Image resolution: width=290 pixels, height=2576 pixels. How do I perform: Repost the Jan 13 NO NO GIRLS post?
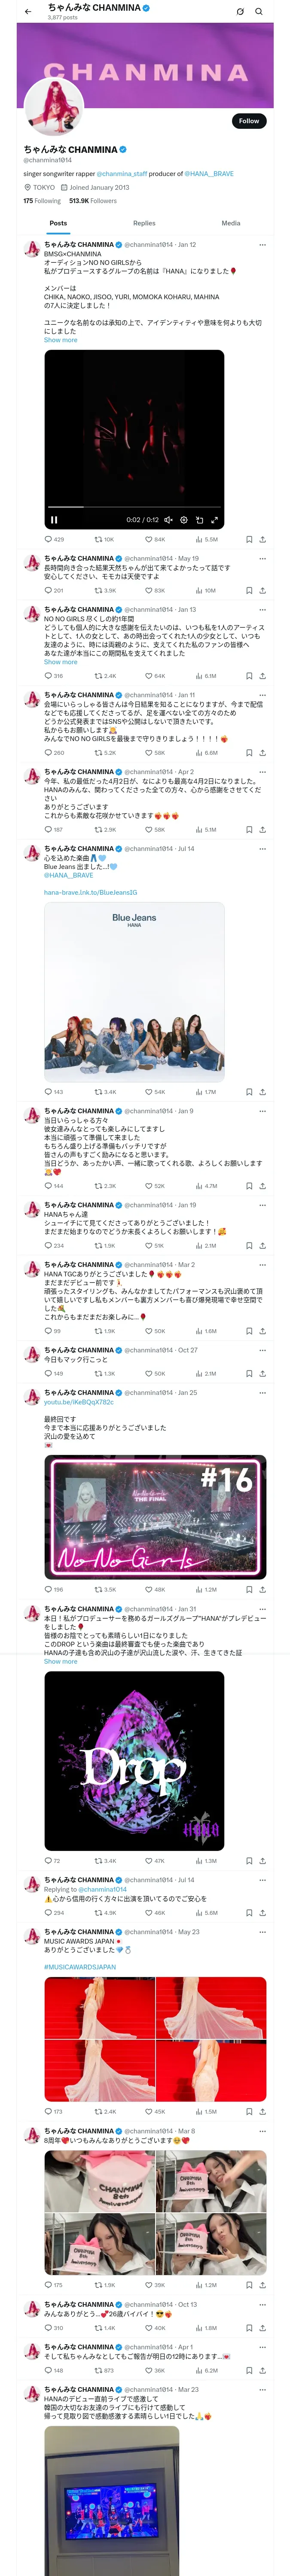(x=97, y=676)
